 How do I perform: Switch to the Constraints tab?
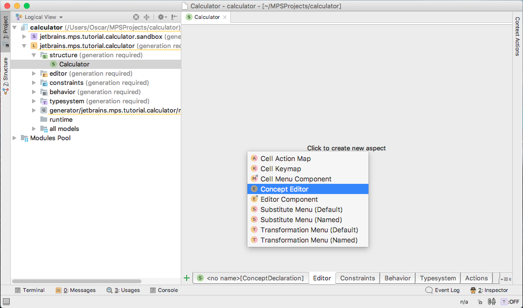click(358, 278)
